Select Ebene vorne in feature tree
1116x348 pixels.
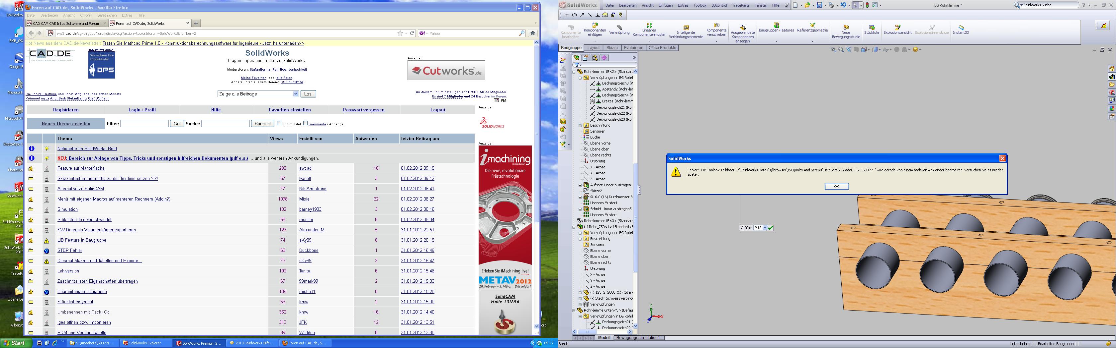600,143
